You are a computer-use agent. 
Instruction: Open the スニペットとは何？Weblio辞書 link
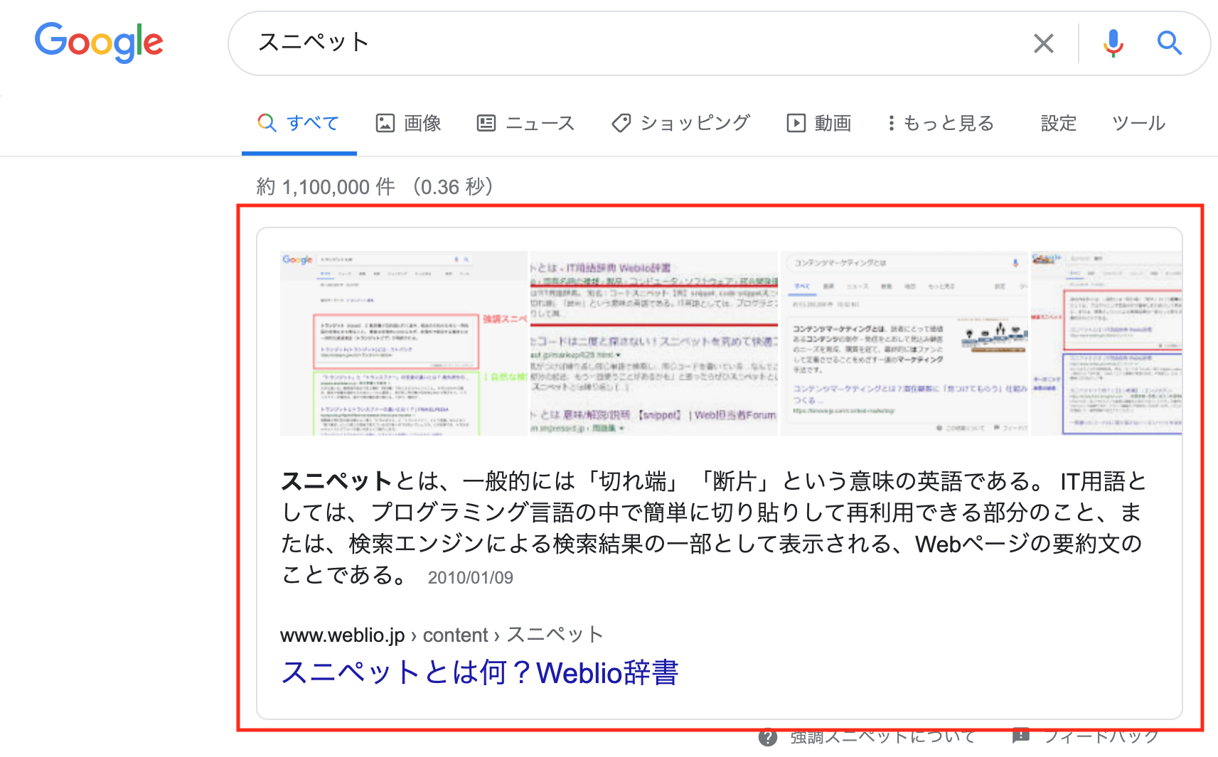coord(480,672)
